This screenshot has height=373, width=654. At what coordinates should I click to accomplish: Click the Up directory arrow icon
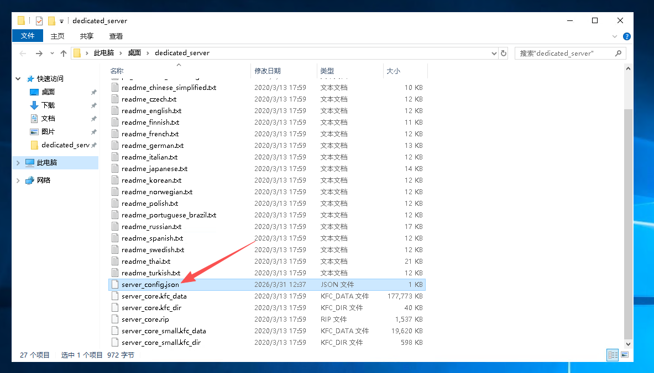(64, 54)
